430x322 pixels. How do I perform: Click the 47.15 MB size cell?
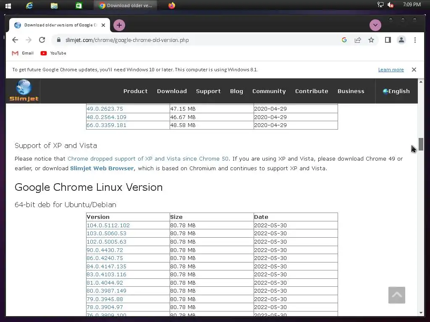(x=212, y=109)
